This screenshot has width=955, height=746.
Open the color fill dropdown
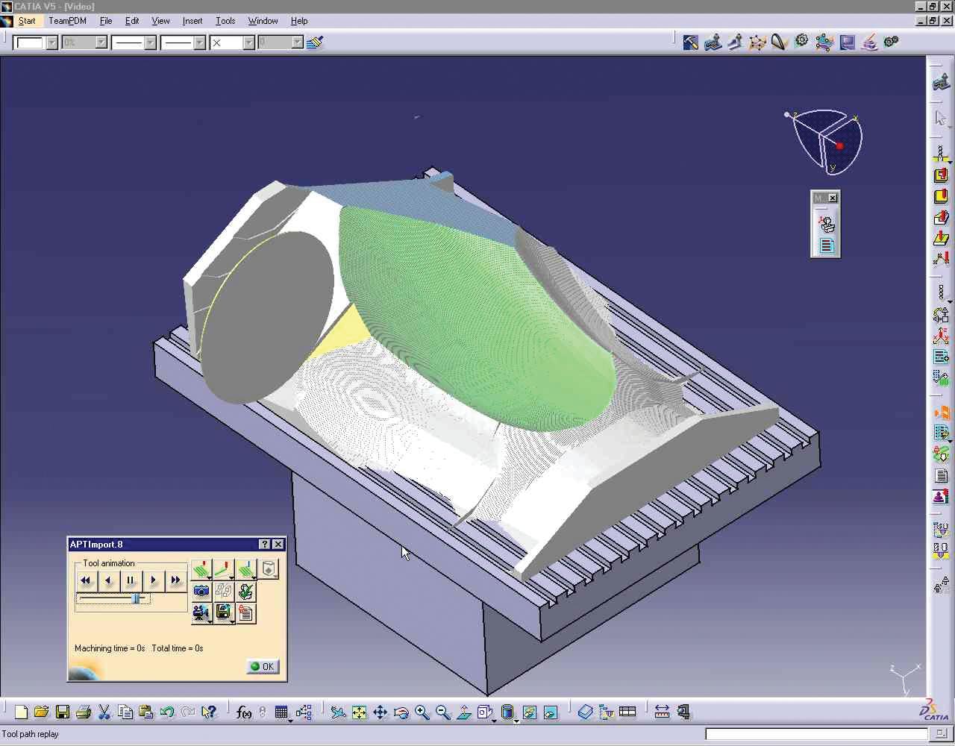[35, 43]
